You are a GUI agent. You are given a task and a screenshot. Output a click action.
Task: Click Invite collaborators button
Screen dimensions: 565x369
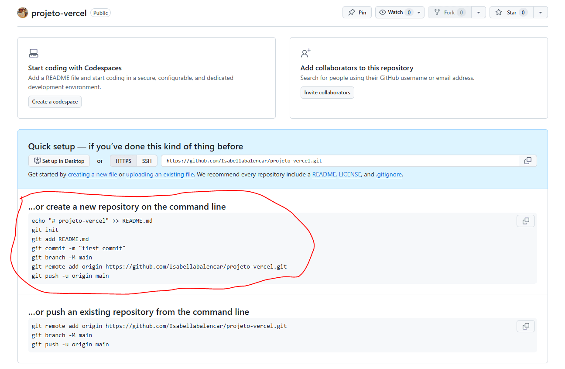(x=327, y=93)
